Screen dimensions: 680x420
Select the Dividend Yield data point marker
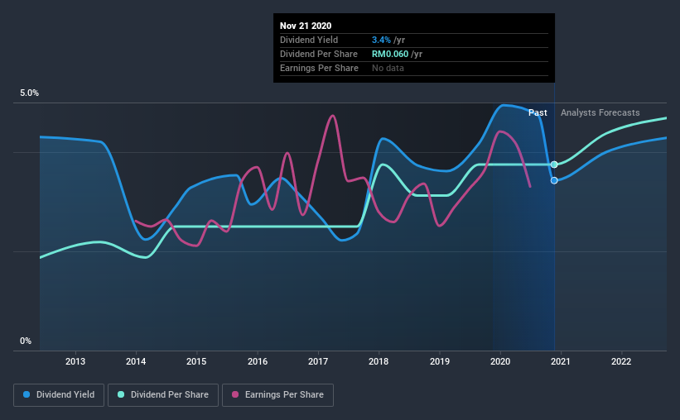pyautogui.click(x=554, y=180)
